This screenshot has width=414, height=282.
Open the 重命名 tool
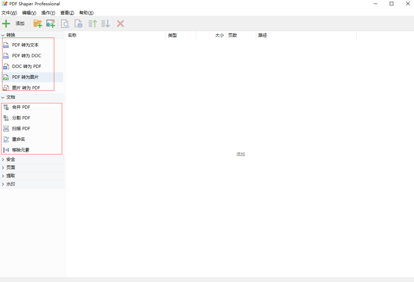pos(20,139)
